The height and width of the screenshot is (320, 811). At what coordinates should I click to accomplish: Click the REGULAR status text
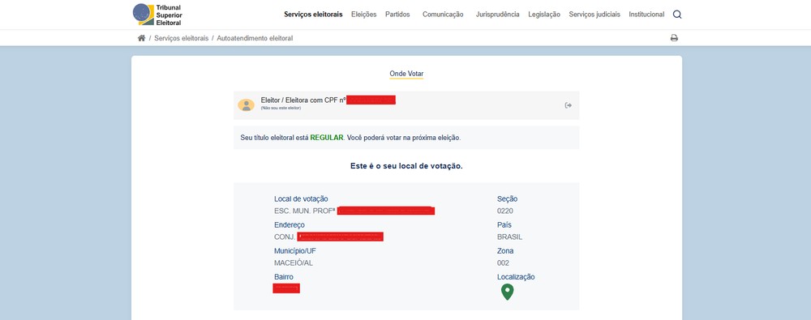(x=326, y=138)
